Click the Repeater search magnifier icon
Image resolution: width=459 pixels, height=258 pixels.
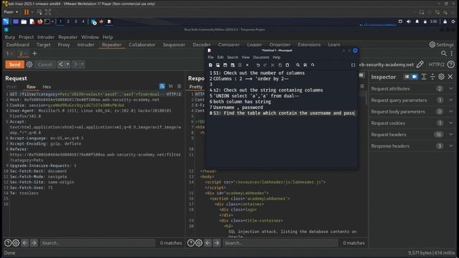[x=444, y=53]
